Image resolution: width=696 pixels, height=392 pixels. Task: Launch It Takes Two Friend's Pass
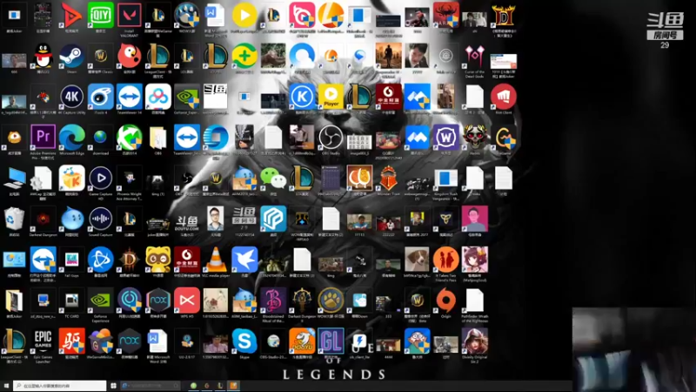pos(445,260)
